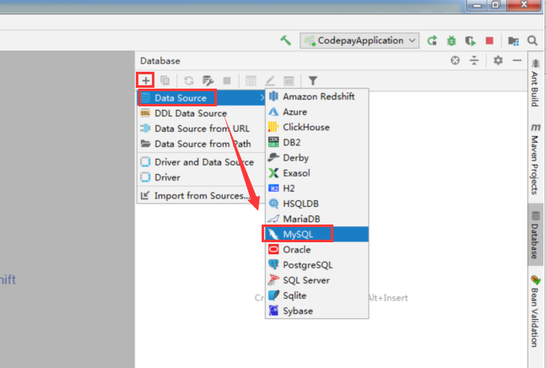546x368 pixels.
Task: Choose Data Source from Path
Action: coord(202,143)
